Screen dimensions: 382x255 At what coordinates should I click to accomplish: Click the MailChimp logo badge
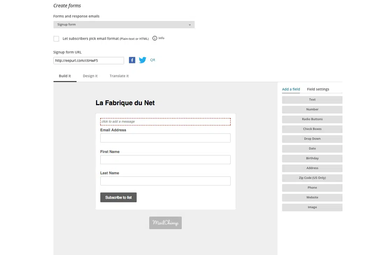165,223
